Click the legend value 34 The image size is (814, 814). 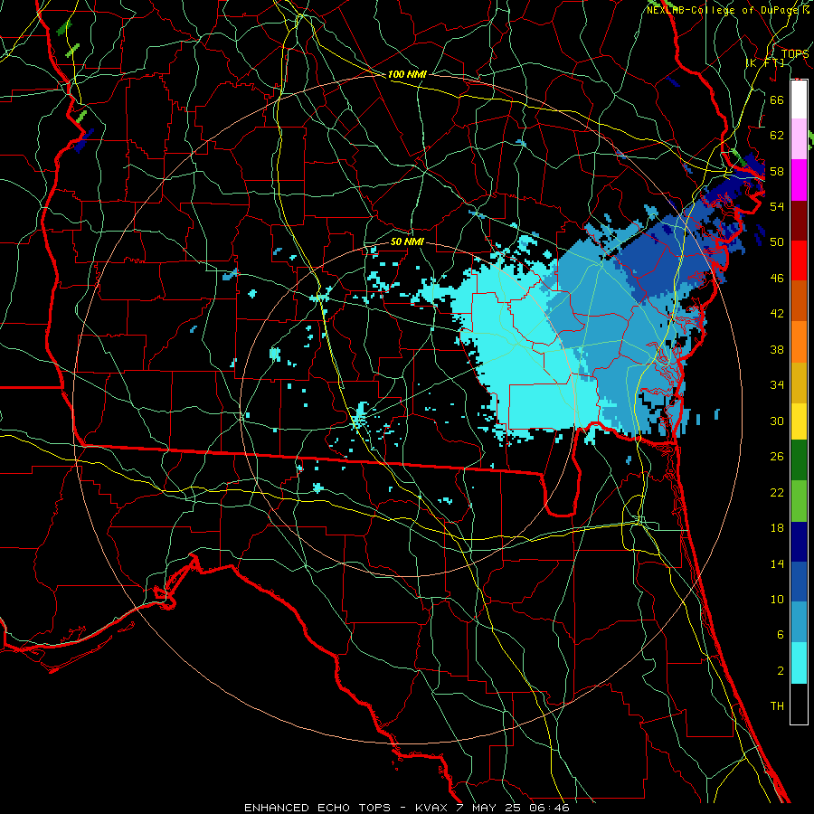pos(777,385)
